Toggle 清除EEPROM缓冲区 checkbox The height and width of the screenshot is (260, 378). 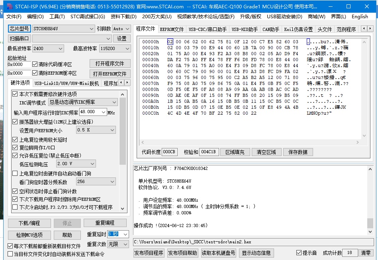[35, 73]
